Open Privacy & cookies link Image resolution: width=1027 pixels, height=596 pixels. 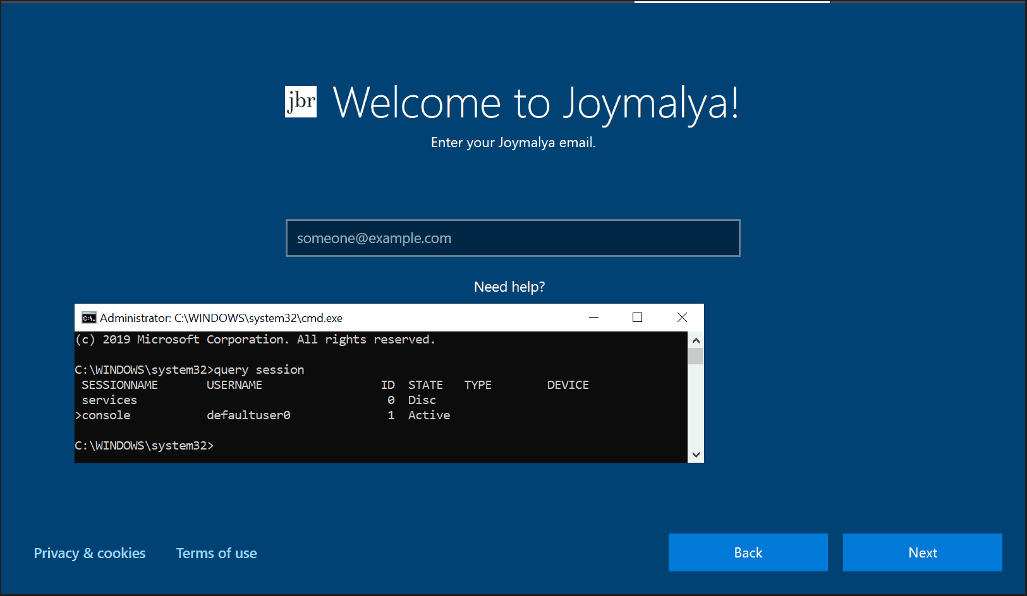click(x=90, y=553)
